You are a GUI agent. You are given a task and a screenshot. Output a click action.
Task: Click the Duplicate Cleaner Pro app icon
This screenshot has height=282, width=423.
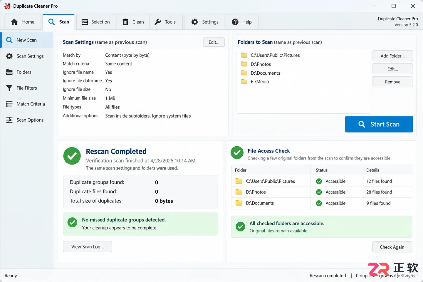coord(7,6)
